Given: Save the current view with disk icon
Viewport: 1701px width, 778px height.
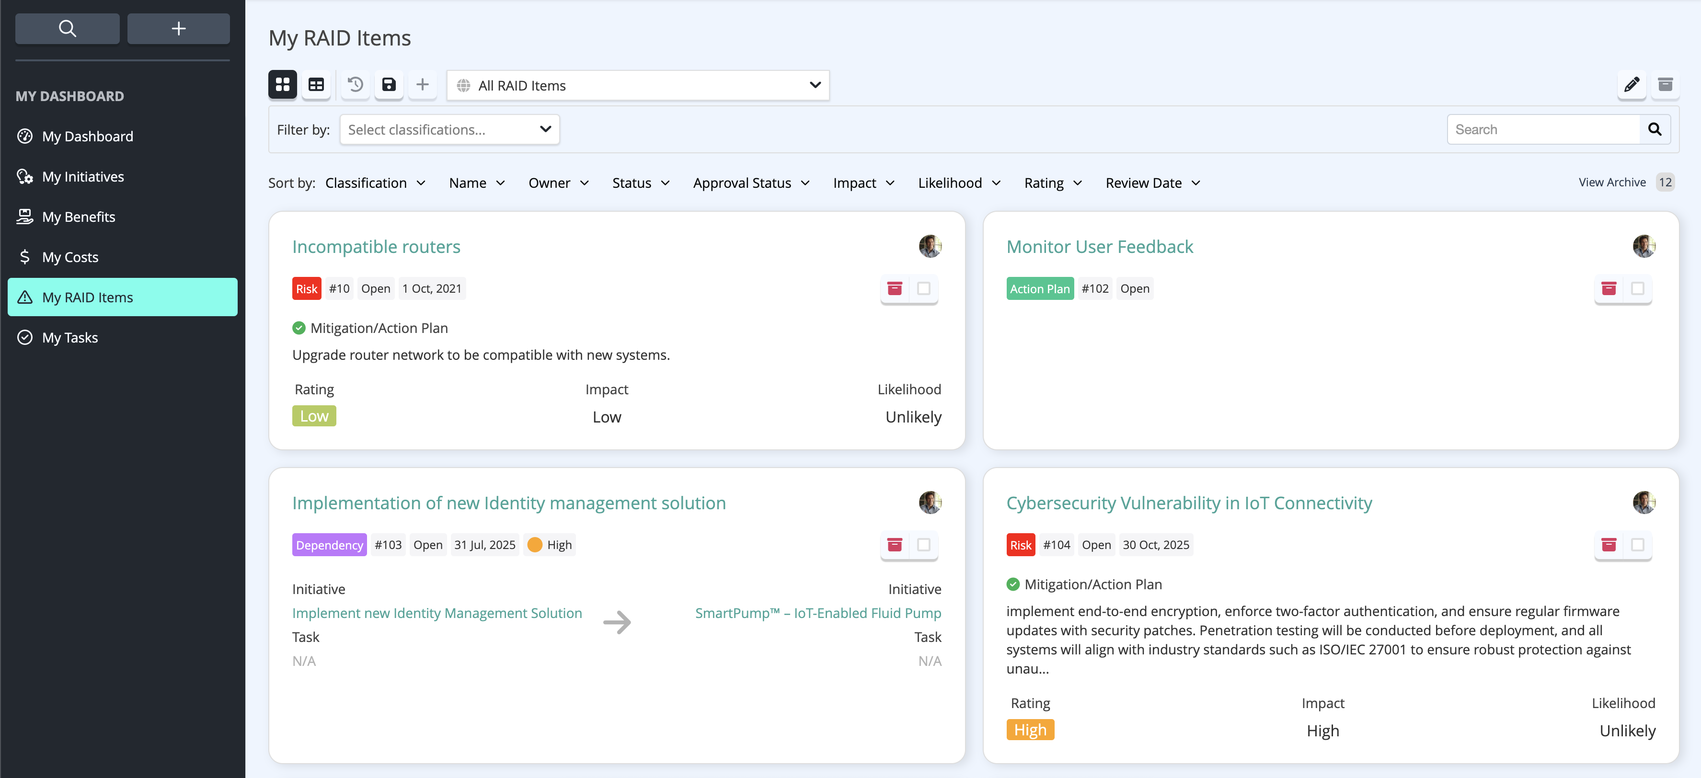Looking at the screenshot, I should coord(389,84).
